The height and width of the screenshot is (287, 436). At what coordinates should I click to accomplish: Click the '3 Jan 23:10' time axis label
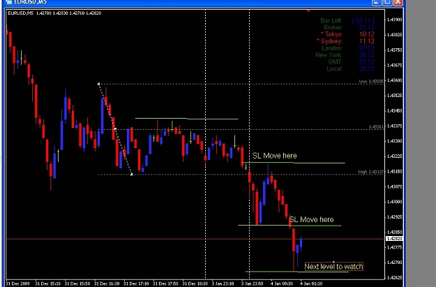(223, 284)
